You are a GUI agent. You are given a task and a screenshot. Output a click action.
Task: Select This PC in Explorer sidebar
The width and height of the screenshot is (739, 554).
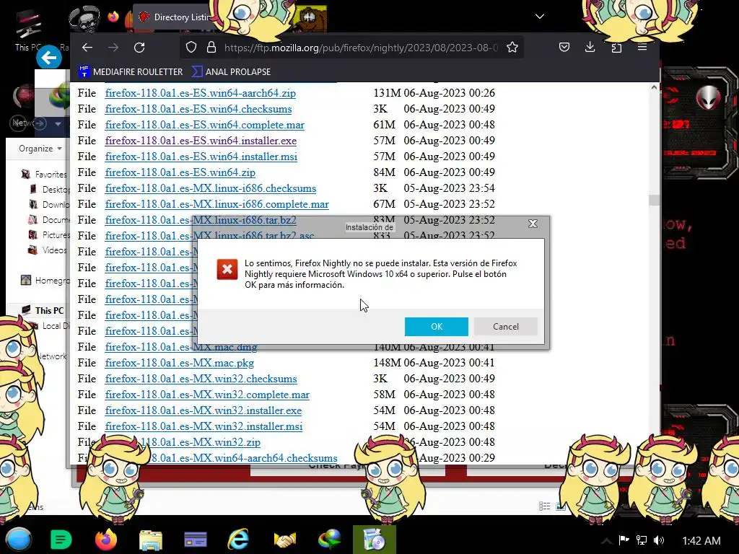[43, 310]
